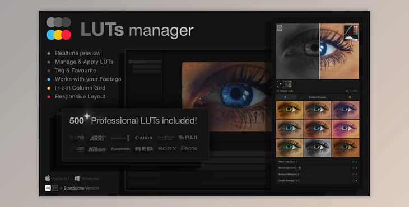Open the Folders Browser tab
409x207 pixels.
pyautogui.click(x=318, y=97)
